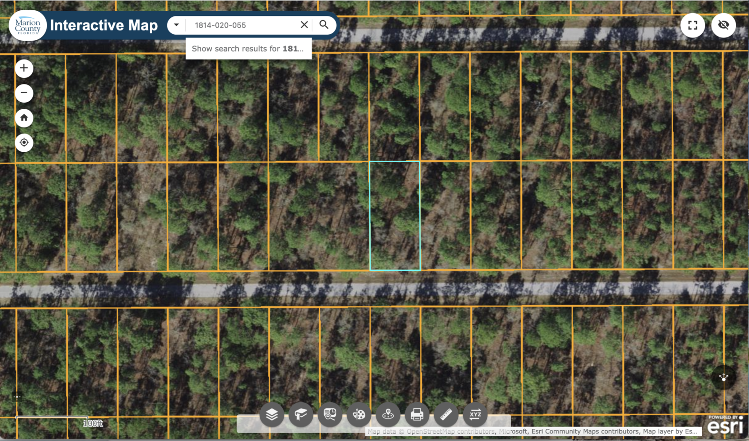Zoom in with the plus button

24,68
